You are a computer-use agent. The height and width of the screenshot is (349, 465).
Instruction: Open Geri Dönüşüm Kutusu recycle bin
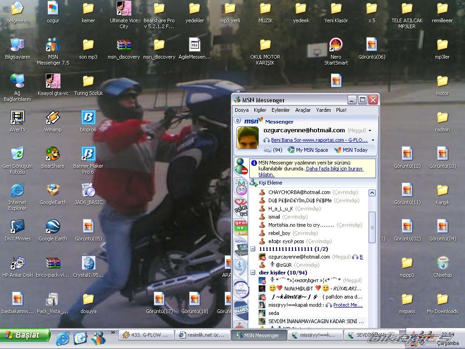pos(18,160)
